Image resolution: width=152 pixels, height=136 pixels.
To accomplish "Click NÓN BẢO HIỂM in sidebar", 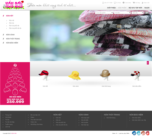I will tap(12, 43).
